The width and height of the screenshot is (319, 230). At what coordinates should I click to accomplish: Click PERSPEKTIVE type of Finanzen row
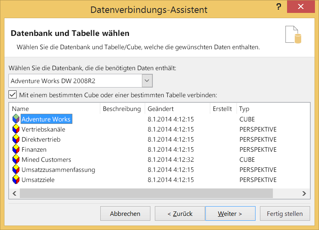click(258, 150)
